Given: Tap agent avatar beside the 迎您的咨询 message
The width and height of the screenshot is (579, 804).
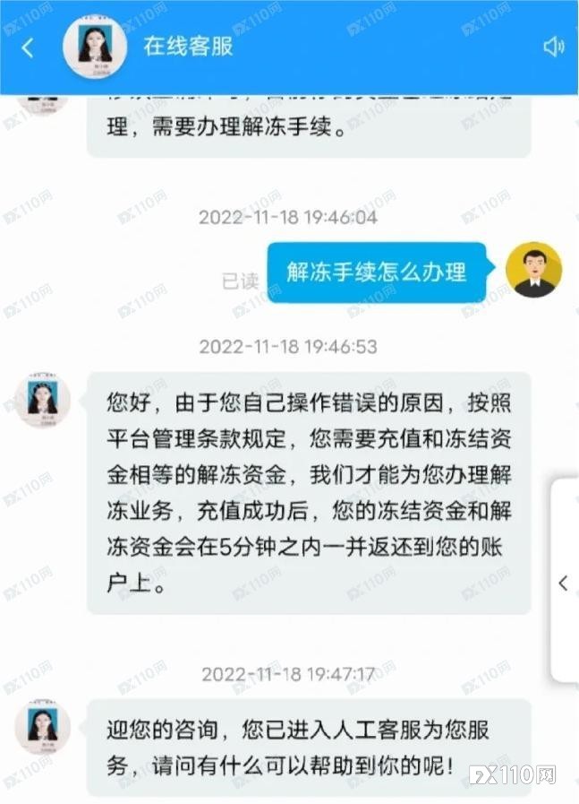Looking at the screenshot, I should click(42, 726).
